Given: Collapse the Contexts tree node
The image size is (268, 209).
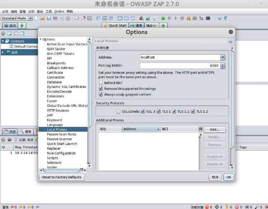Looking at the screenshot, I should [3, 41].
